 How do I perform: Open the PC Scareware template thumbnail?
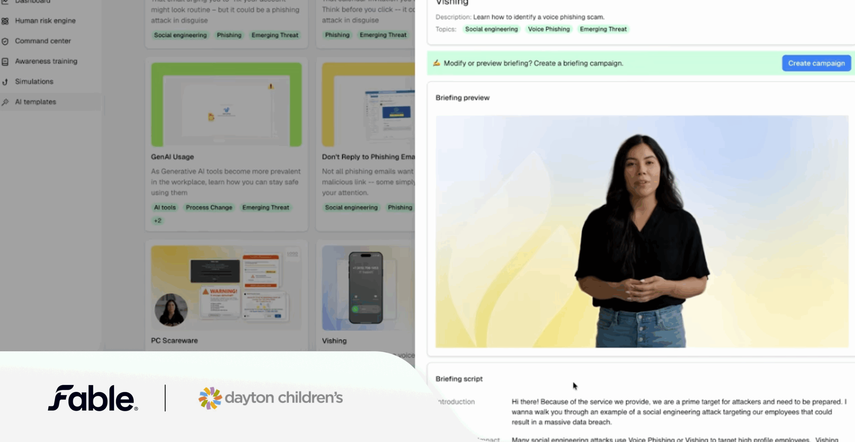[x=226, y=288]
